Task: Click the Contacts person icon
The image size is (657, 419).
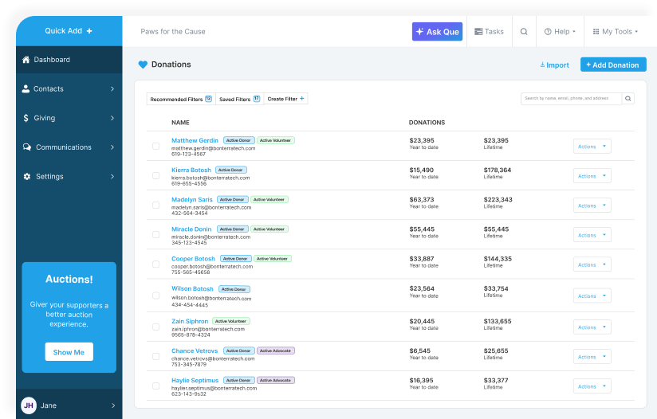Action: (26, 88)
